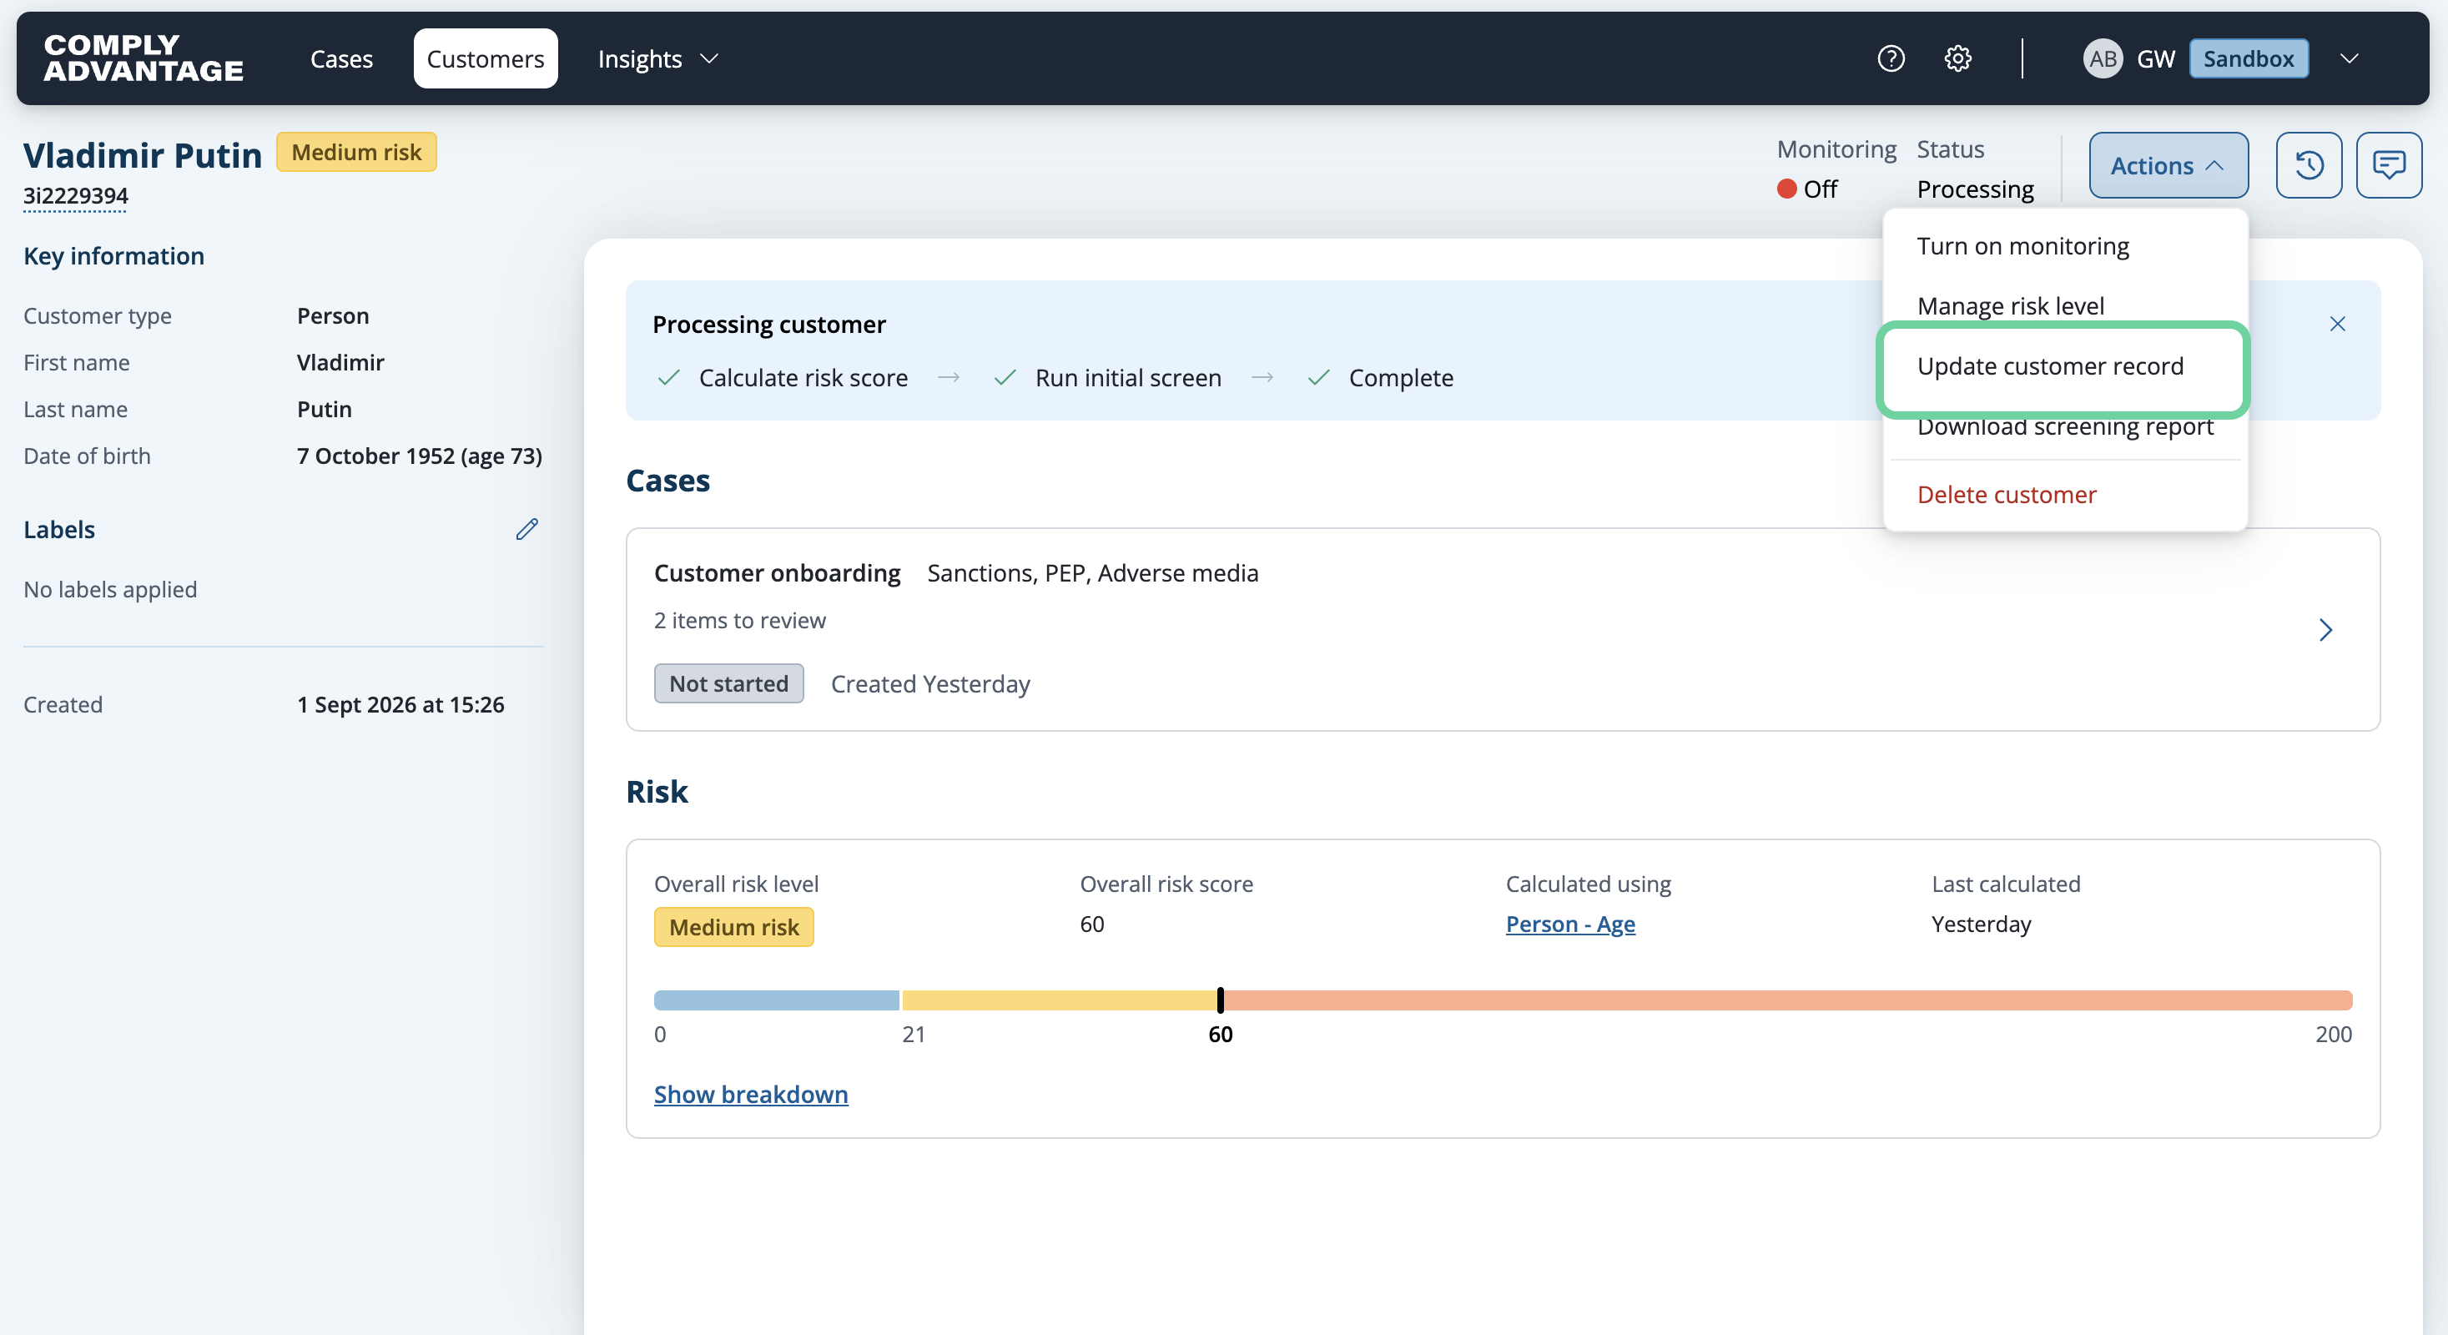Image resolution: width=2448 pixels, height=1335 pixels.
Task: Open the customer history clock icon
Action: 2309,165
